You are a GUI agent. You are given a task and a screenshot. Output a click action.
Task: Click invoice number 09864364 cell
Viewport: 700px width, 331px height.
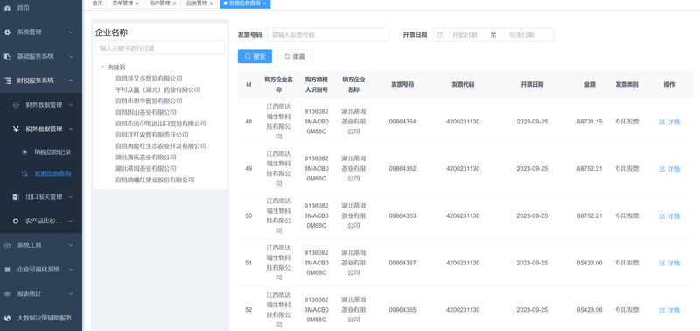click(402, 122)
